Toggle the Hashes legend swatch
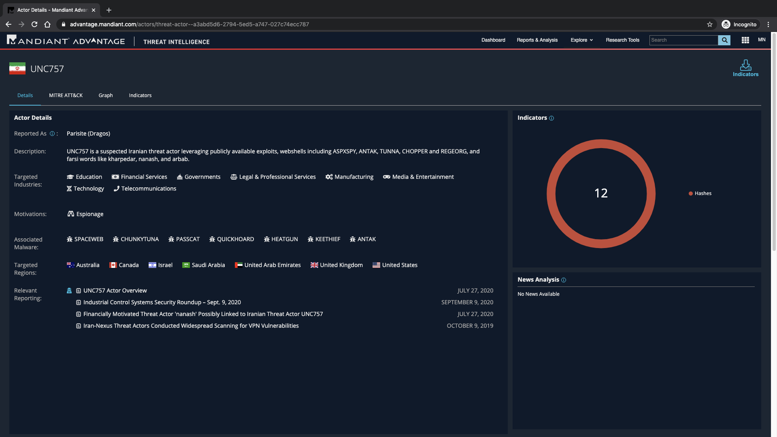777x437 pixels. 690,193
